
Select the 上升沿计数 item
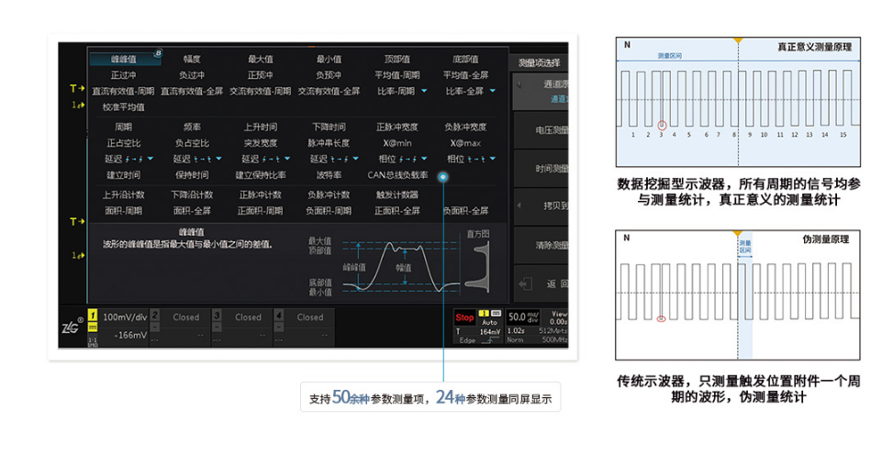124,194
